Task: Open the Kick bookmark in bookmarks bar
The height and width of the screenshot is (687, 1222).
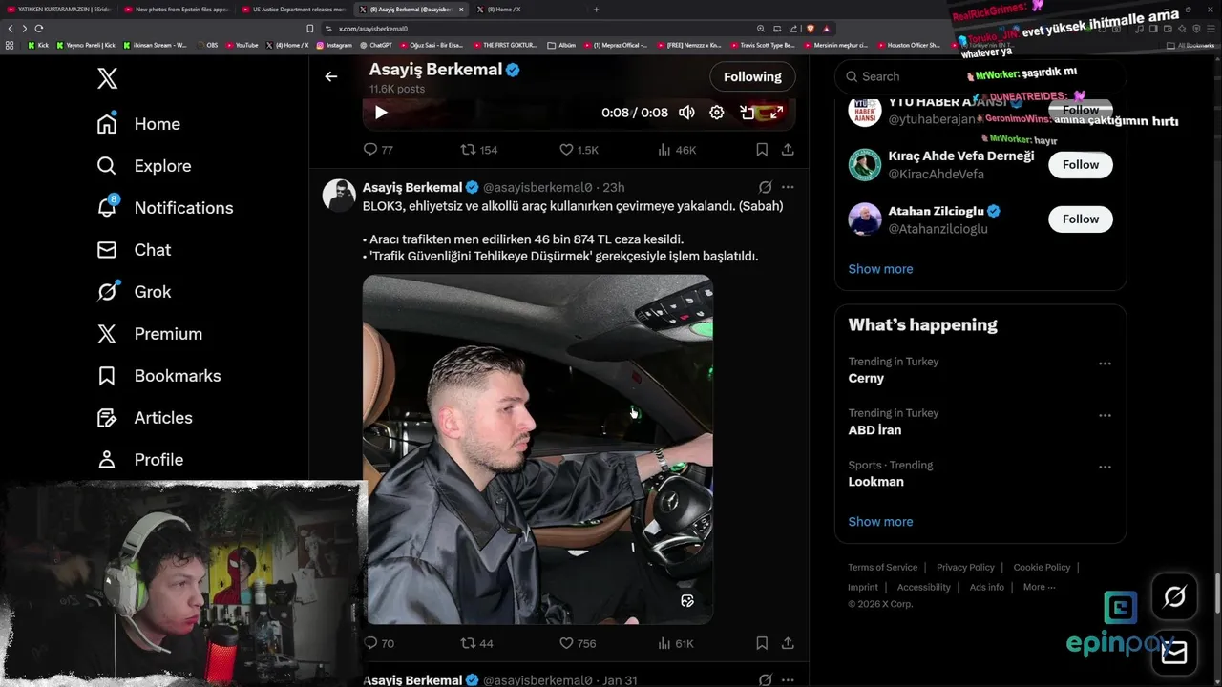Action: (x=38, y=45)
